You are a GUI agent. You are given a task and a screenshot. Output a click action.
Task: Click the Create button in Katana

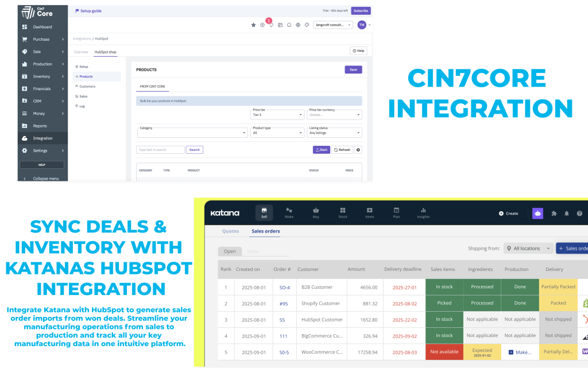click(509, 214)
